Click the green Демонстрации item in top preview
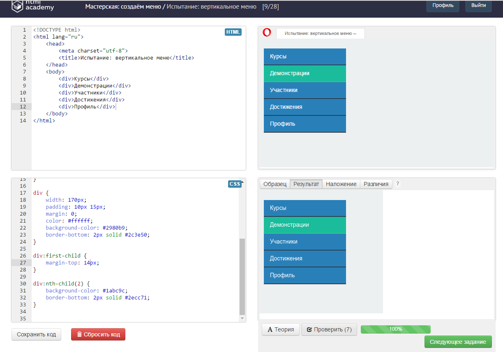503x352 pixels. point(305,74)
